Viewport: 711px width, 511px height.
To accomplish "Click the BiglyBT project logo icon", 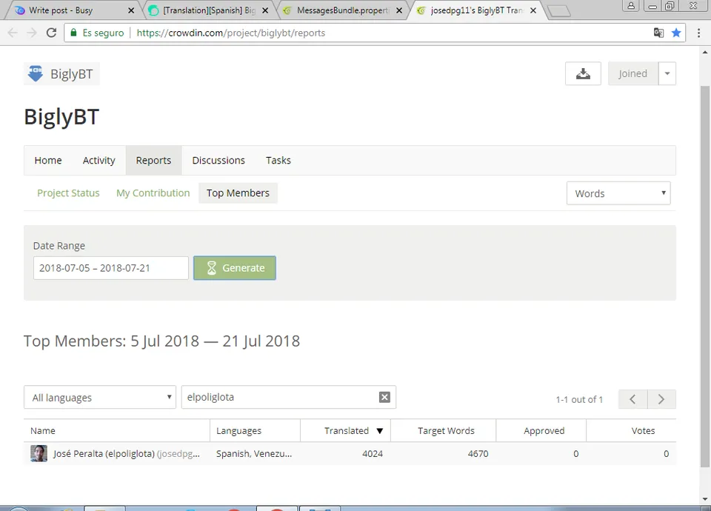I will [x=36, y=73].
